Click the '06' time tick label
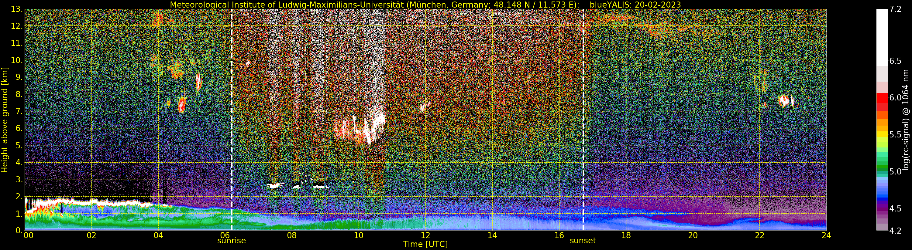912x250 pixels. [225, 235]
